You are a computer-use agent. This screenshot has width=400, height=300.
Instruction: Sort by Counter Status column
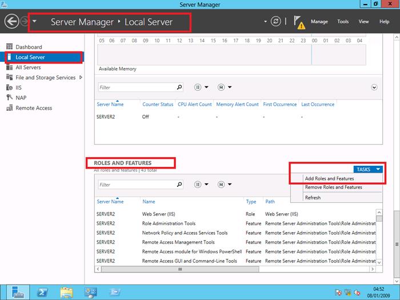click(x=158, y=105)
